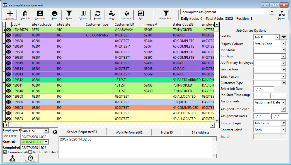Click the eye icon for job 129821
Screen dimensions: 291x165
click(x=8, y=35)
